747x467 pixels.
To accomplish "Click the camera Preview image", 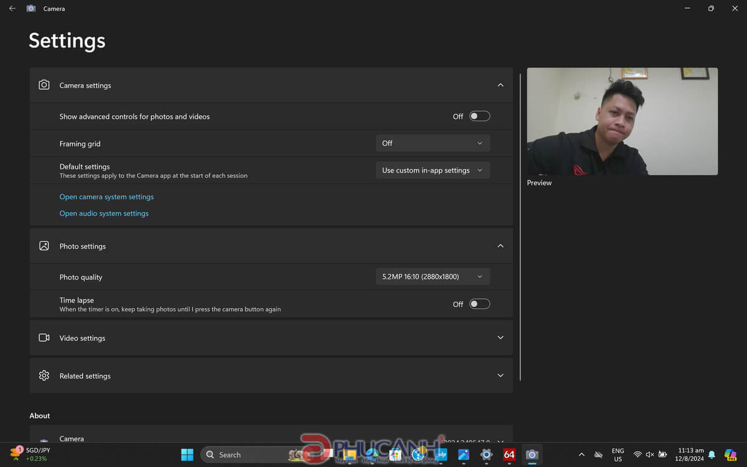I will click(x=622, y=121).
